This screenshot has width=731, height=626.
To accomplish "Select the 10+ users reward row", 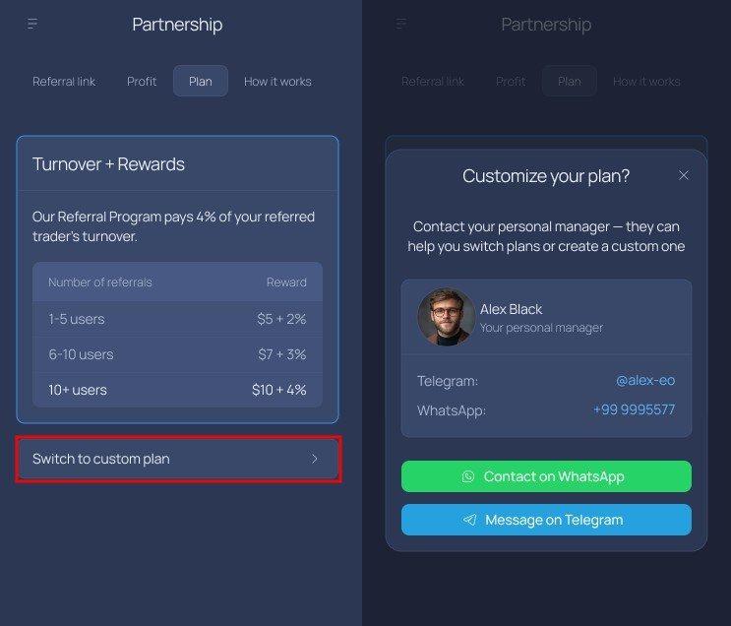I will [x=177, y=390].
